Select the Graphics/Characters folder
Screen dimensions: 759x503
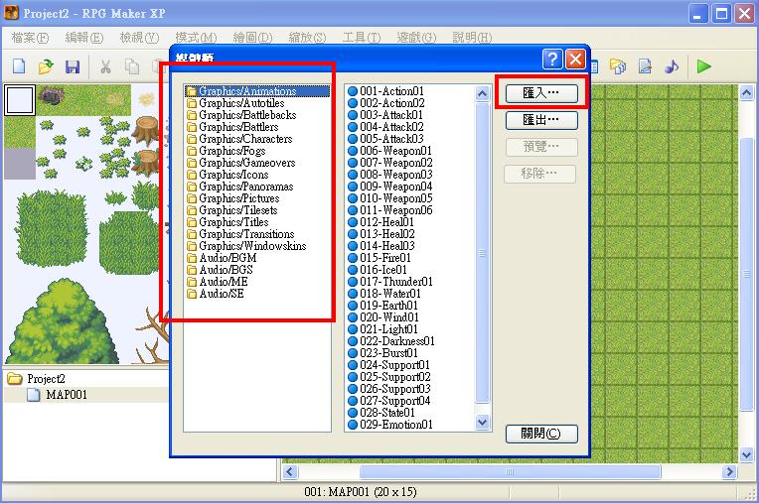[239, 139]
